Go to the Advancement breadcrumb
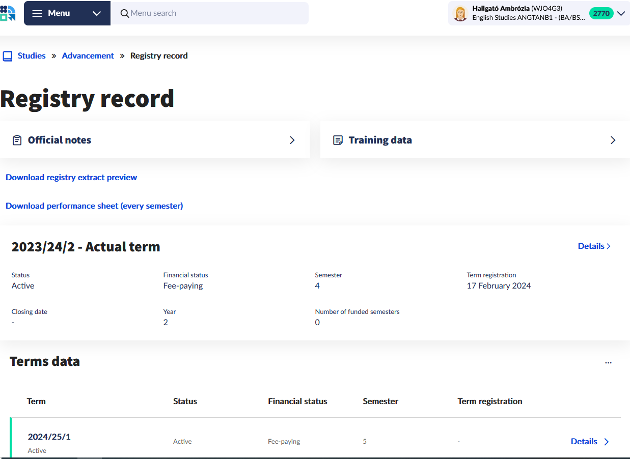 (x=88, y=56)
